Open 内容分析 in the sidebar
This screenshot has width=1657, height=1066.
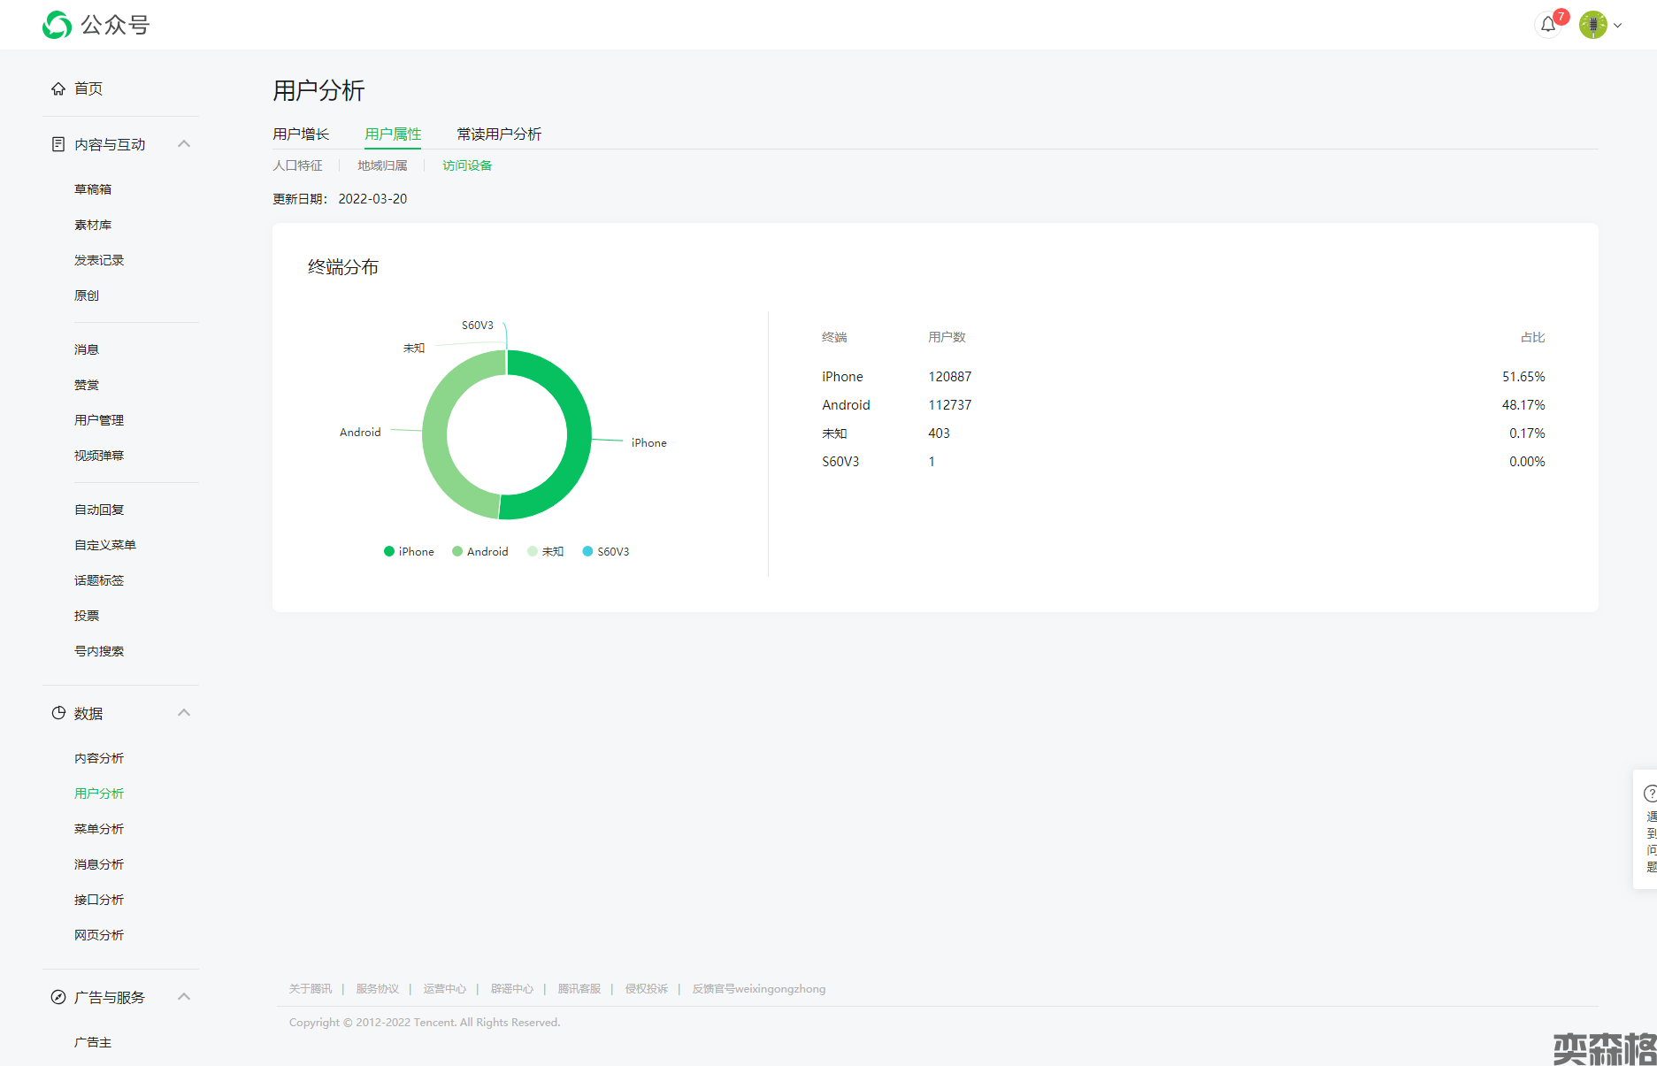(x=99, y=758)
